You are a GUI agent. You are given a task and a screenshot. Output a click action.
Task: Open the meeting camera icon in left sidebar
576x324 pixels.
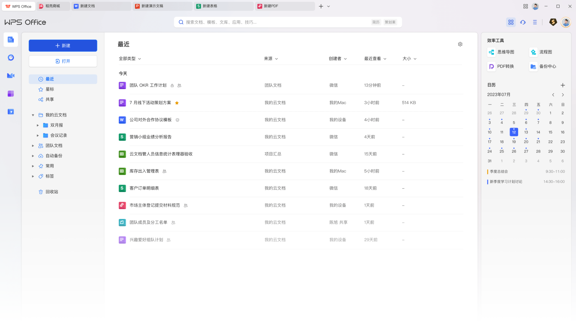pos(11,76)
